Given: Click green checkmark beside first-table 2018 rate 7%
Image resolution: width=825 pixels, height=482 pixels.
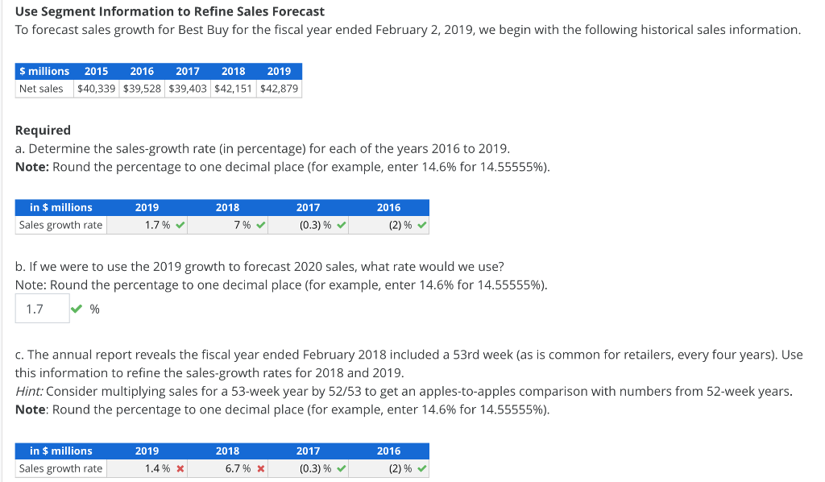Looking at the screenshot, I should (x=261, y=226).
